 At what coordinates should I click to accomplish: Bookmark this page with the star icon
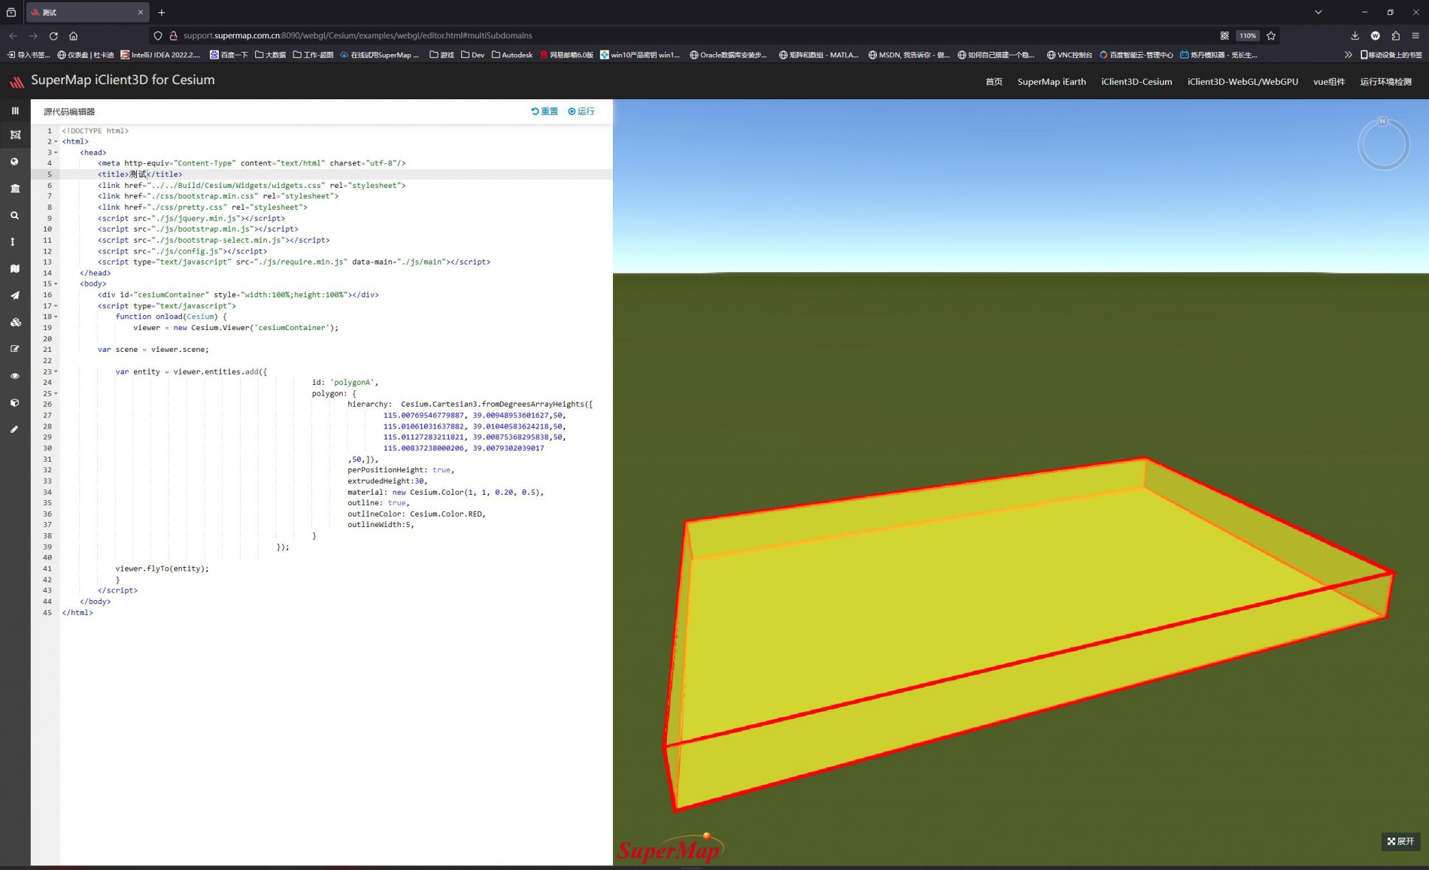1271,35
